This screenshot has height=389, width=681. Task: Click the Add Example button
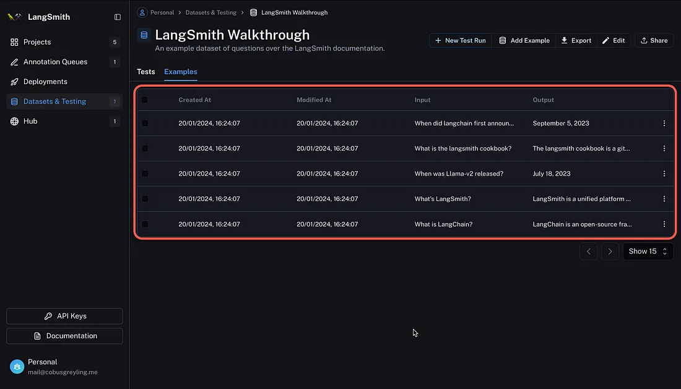524,40
